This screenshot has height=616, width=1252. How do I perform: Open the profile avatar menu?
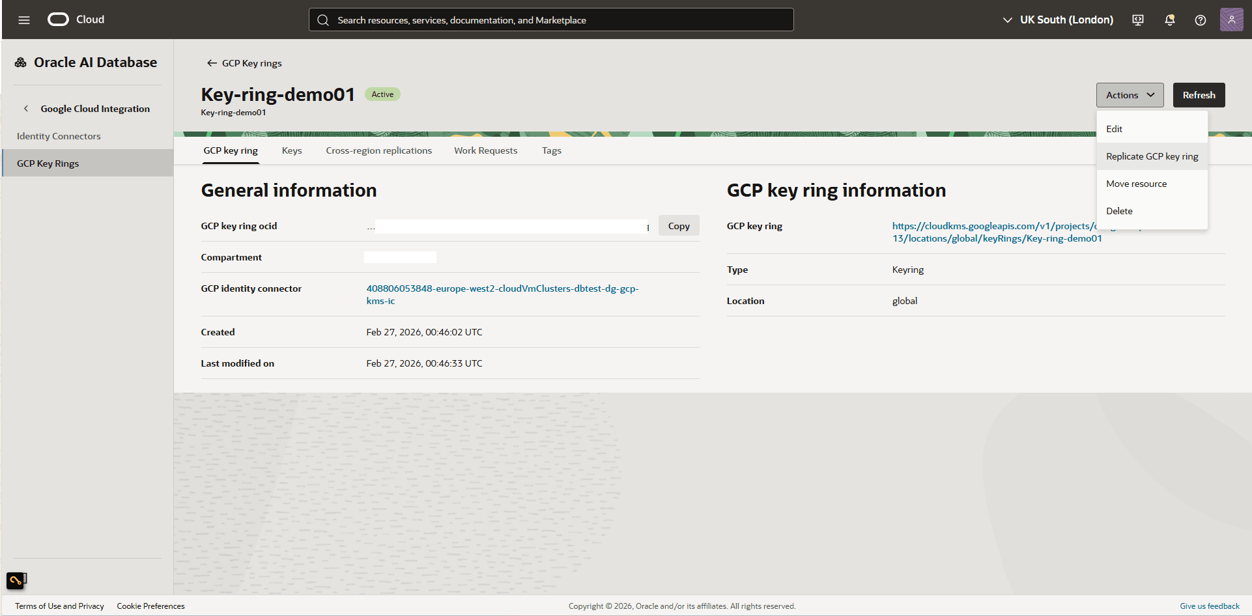(x=1231, y=20)
